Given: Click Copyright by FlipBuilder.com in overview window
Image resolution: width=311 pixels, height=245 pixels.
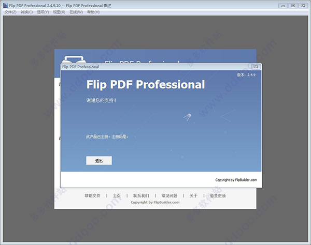Looking at the screenshot, I should point(155,202).
